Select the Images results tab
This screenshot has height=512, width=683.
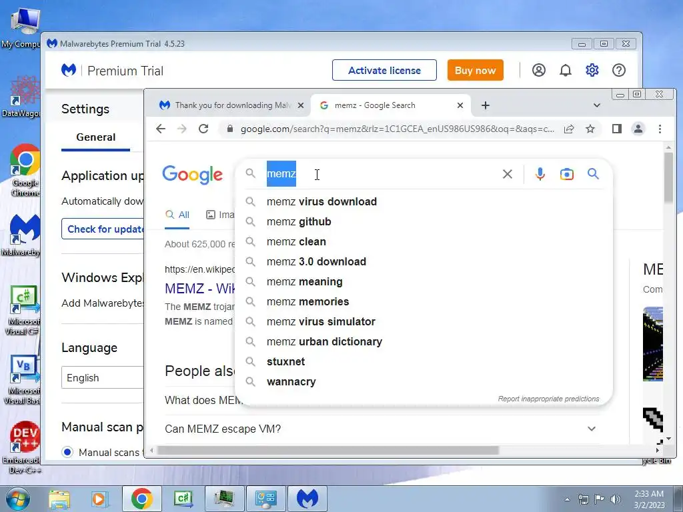(220, 215)
